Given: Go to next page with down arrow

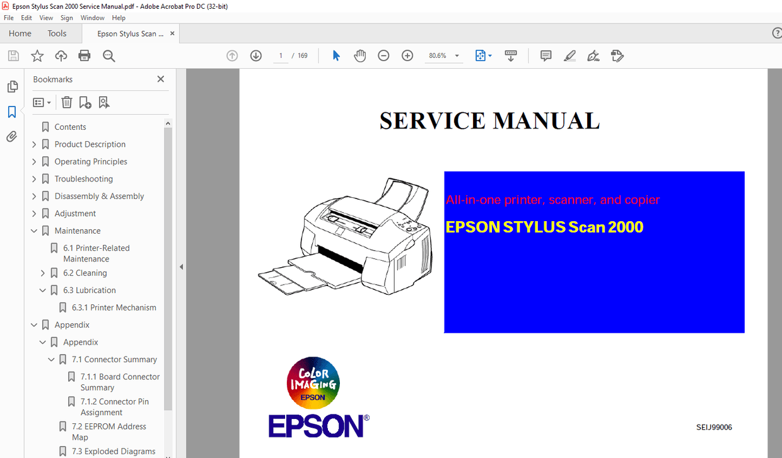Looking at the screenshot, I should [x=255, y=55].
